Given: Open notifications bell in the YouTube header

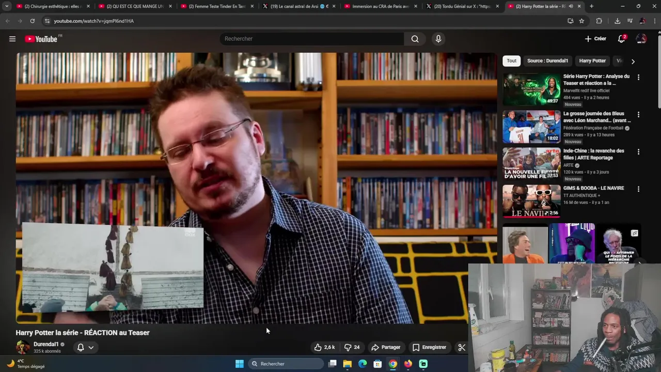Looking at the screenshot, I should coord(622,39).
